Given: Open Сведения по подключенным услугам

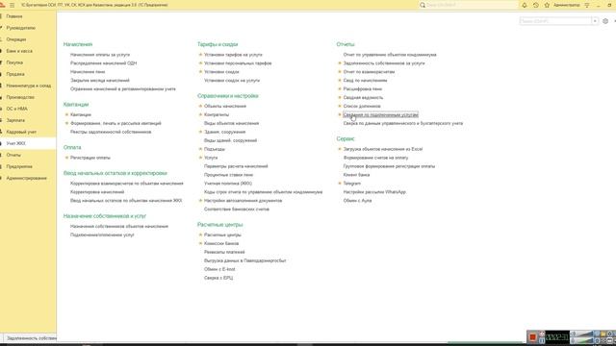Looking at the screenshot, I should coord(381,114).
